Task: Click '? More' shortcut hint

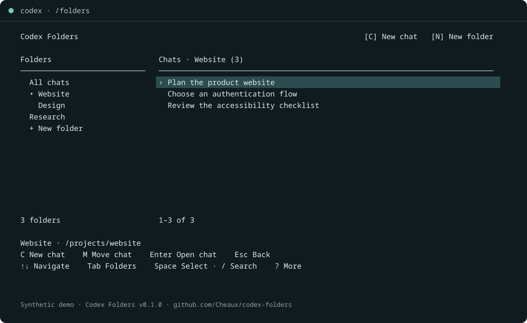Action: pos(288,266)
